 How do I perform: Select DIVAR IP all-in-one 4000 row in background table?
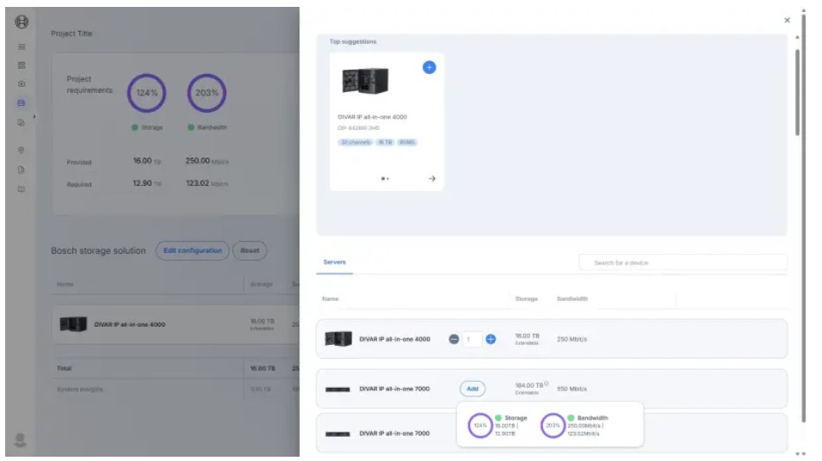pos(176,325)
